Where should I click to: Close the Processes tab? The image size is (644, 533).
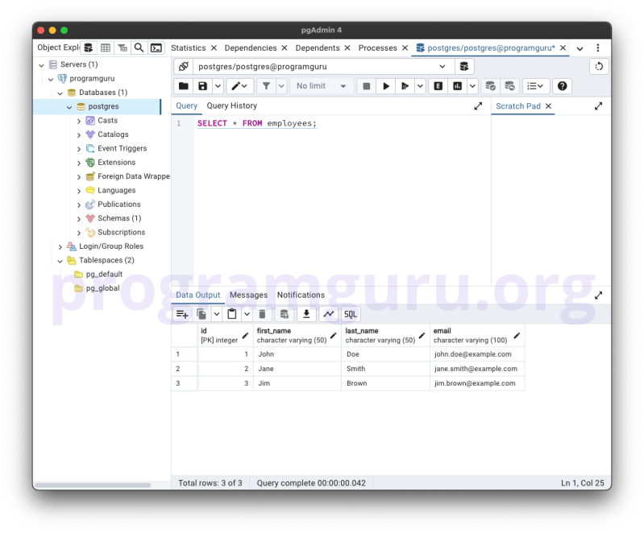point(405,48)
